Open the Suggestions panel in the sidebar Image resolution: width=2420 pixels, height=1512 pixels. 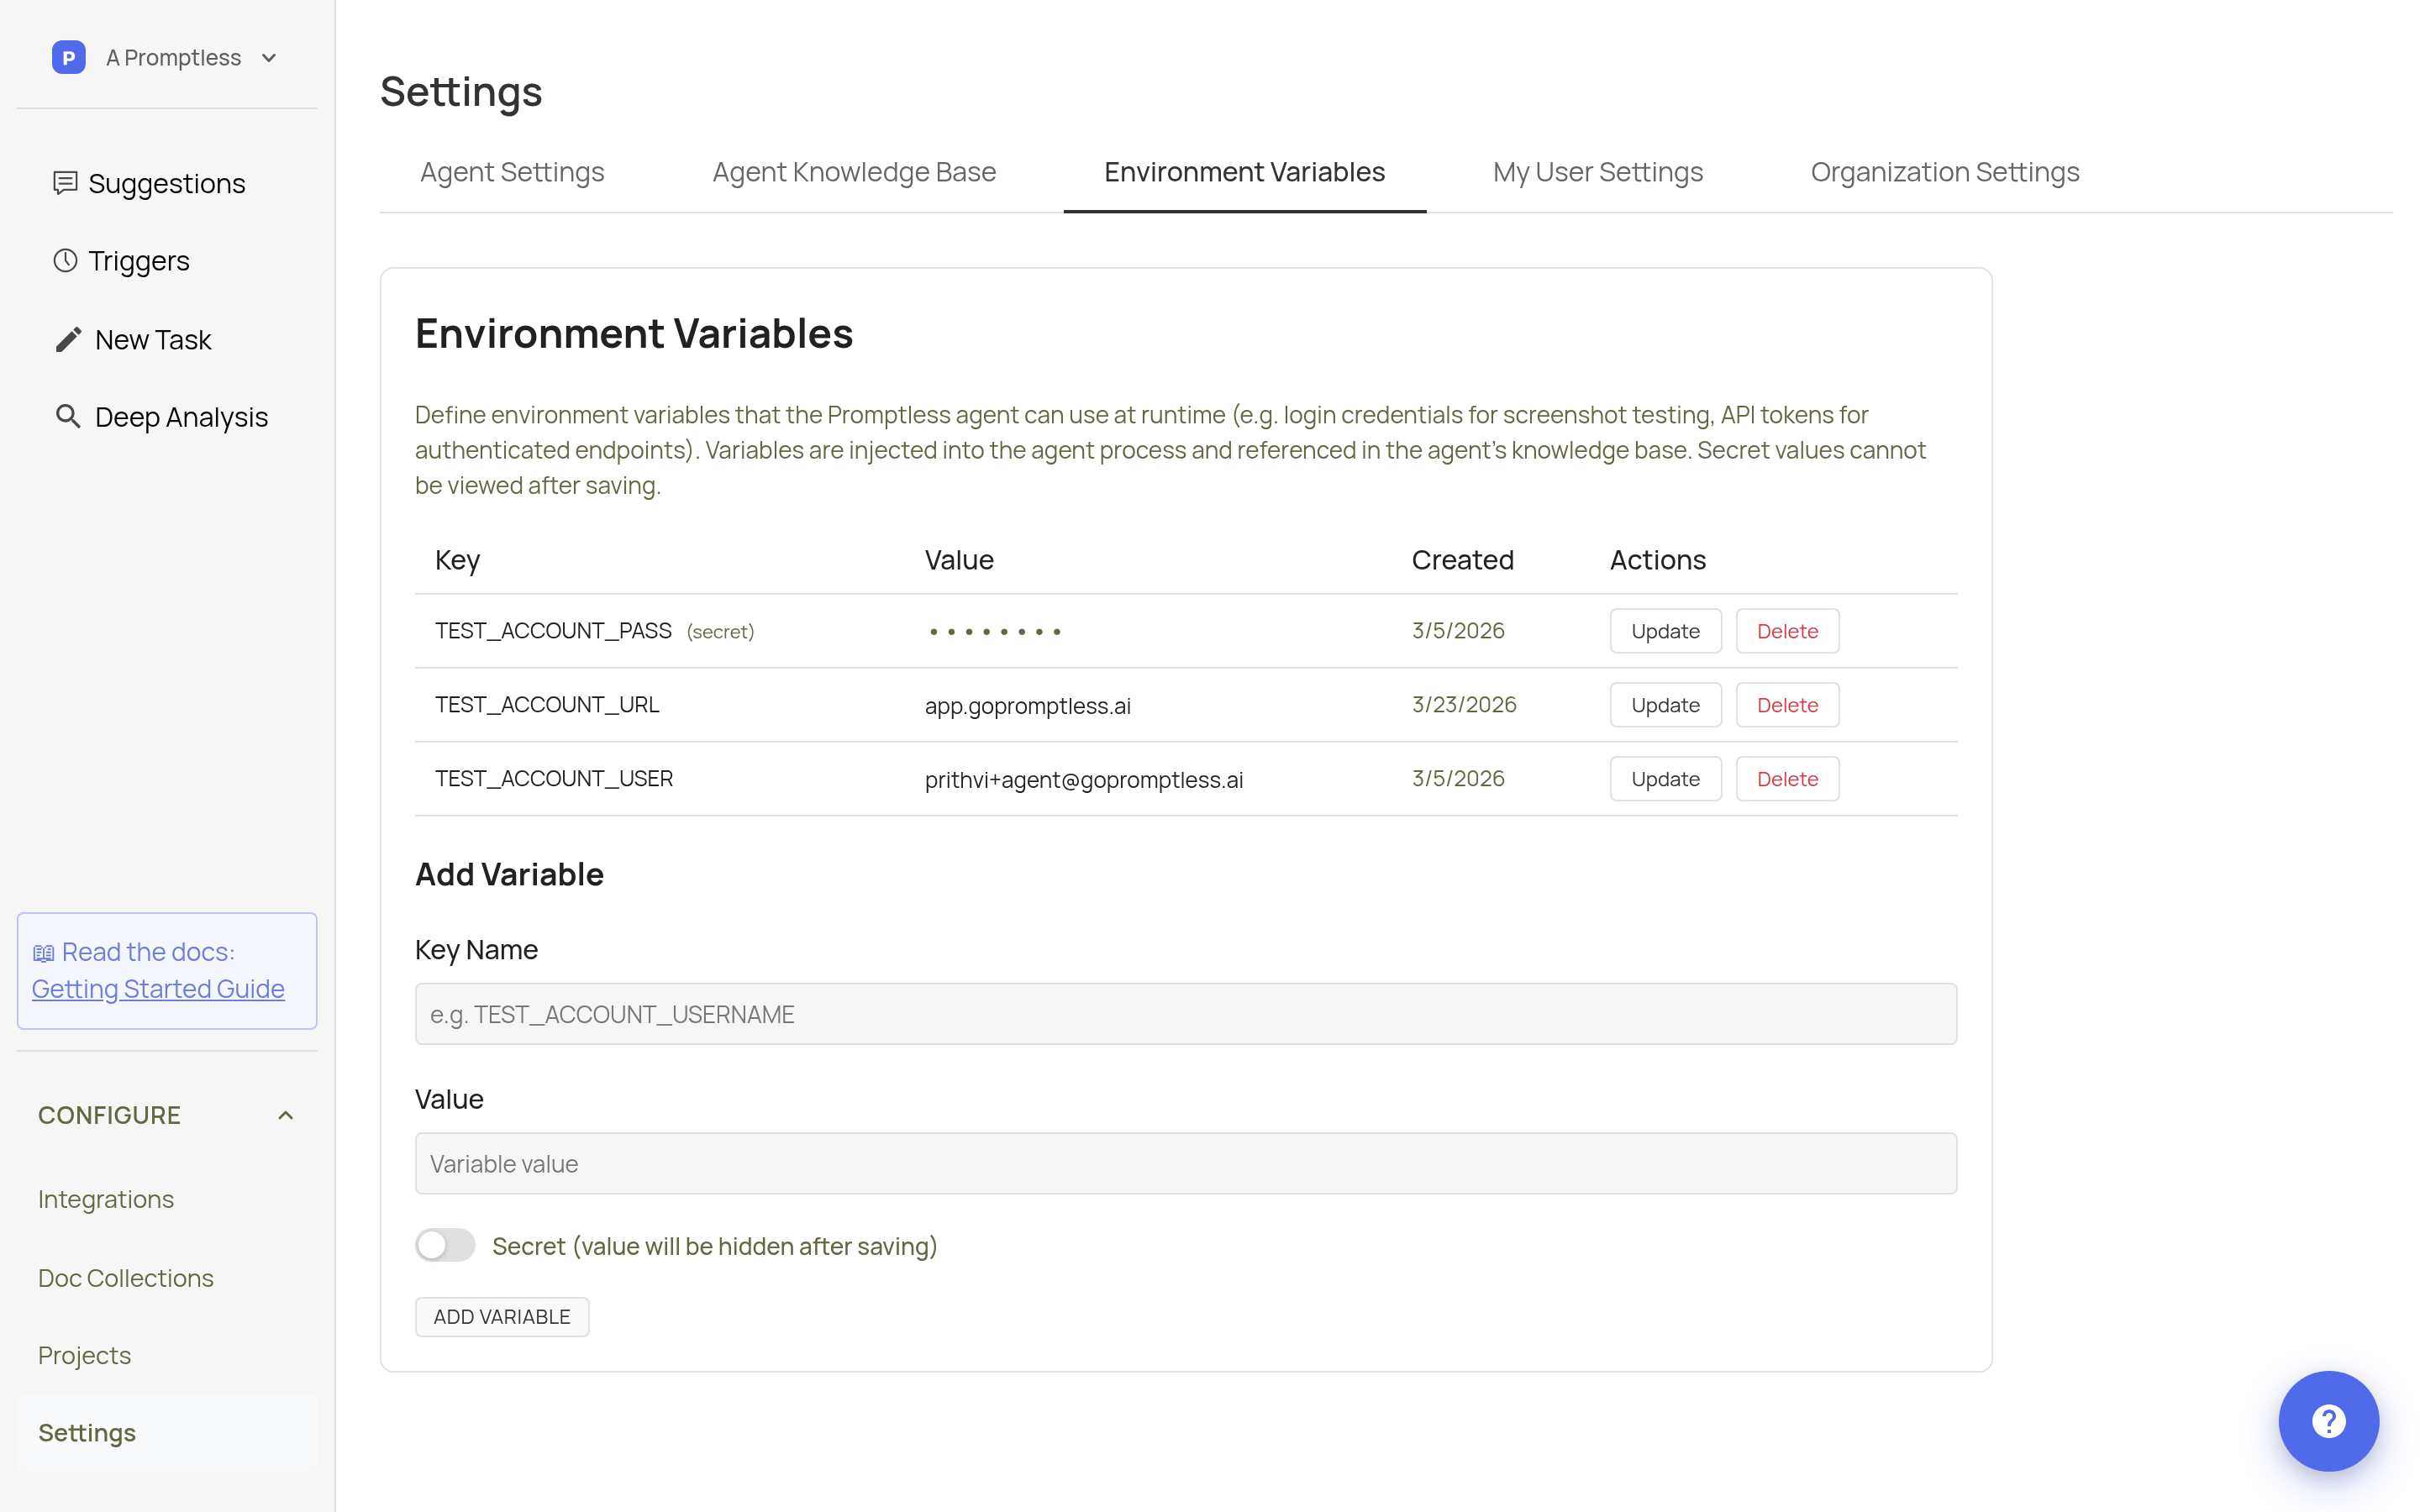(166, 183)
